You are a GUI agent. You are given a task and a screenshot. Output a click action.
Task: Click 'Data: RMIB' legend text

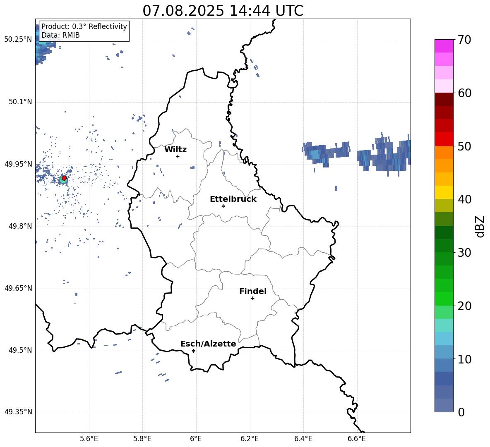(x=60, y=35)
